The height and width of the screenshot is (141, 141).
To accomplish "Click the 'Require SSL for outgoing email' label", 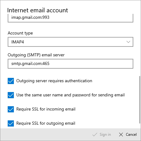I will coord(46,123).
